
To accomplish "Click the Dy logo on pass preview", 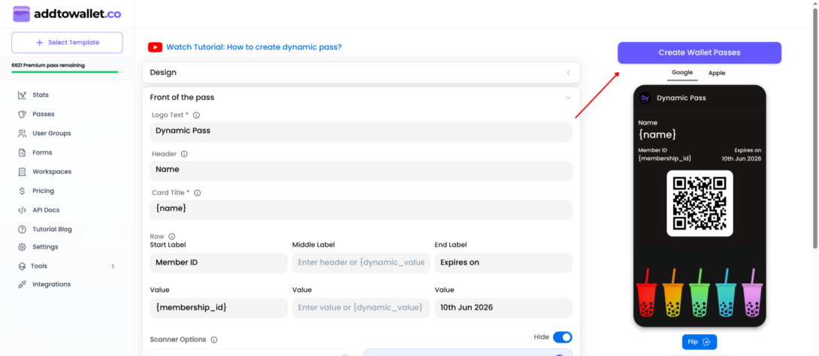I will (x=645, y=98).
